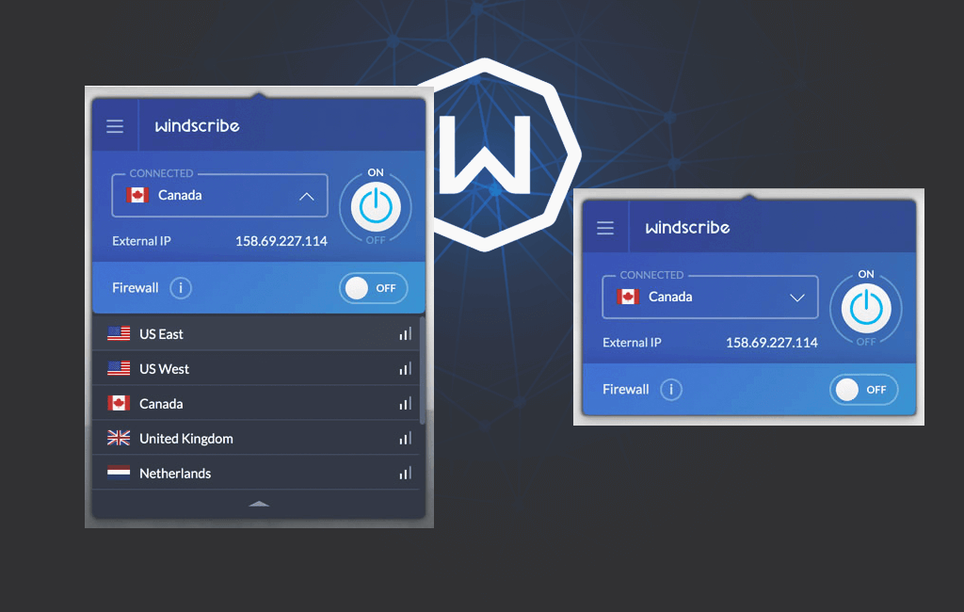This screenshot has height=612, width=964.
Task: Click windscribe logo text in right panel
Action: point(688,228)
